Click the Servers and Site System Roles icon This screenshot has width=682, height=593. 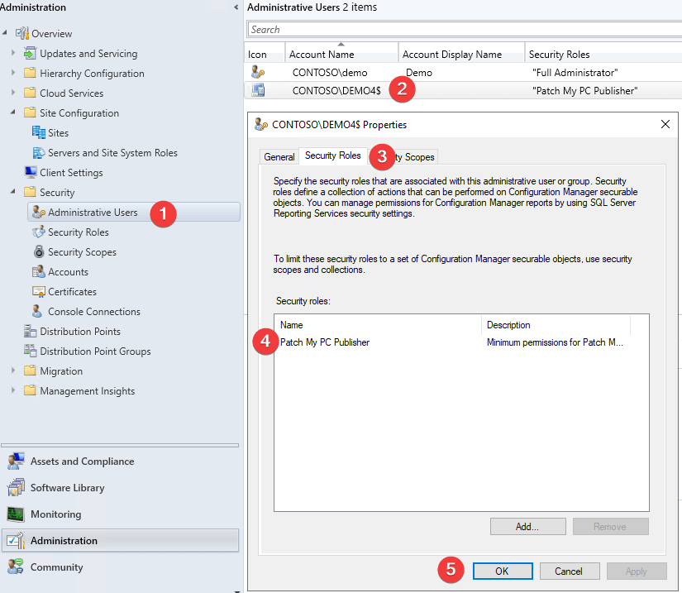[38, 152]
